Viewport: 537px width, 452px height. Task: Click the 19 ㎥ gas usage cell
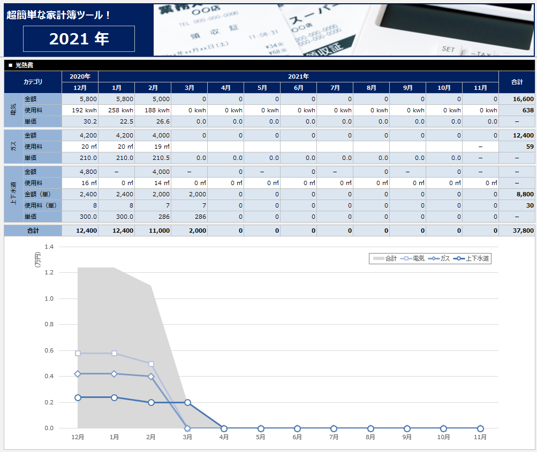(x=153, y=147)
